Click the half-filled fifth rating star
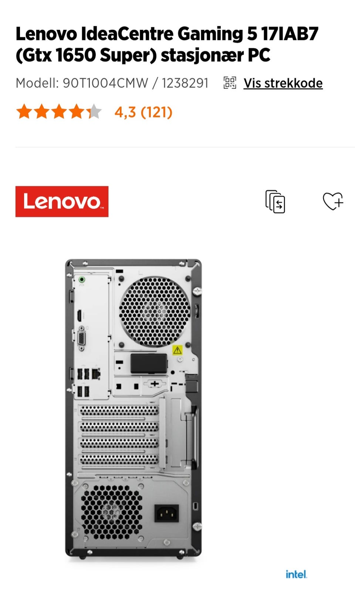The height and width of the screenshot is (611, 355). (94, 112)
